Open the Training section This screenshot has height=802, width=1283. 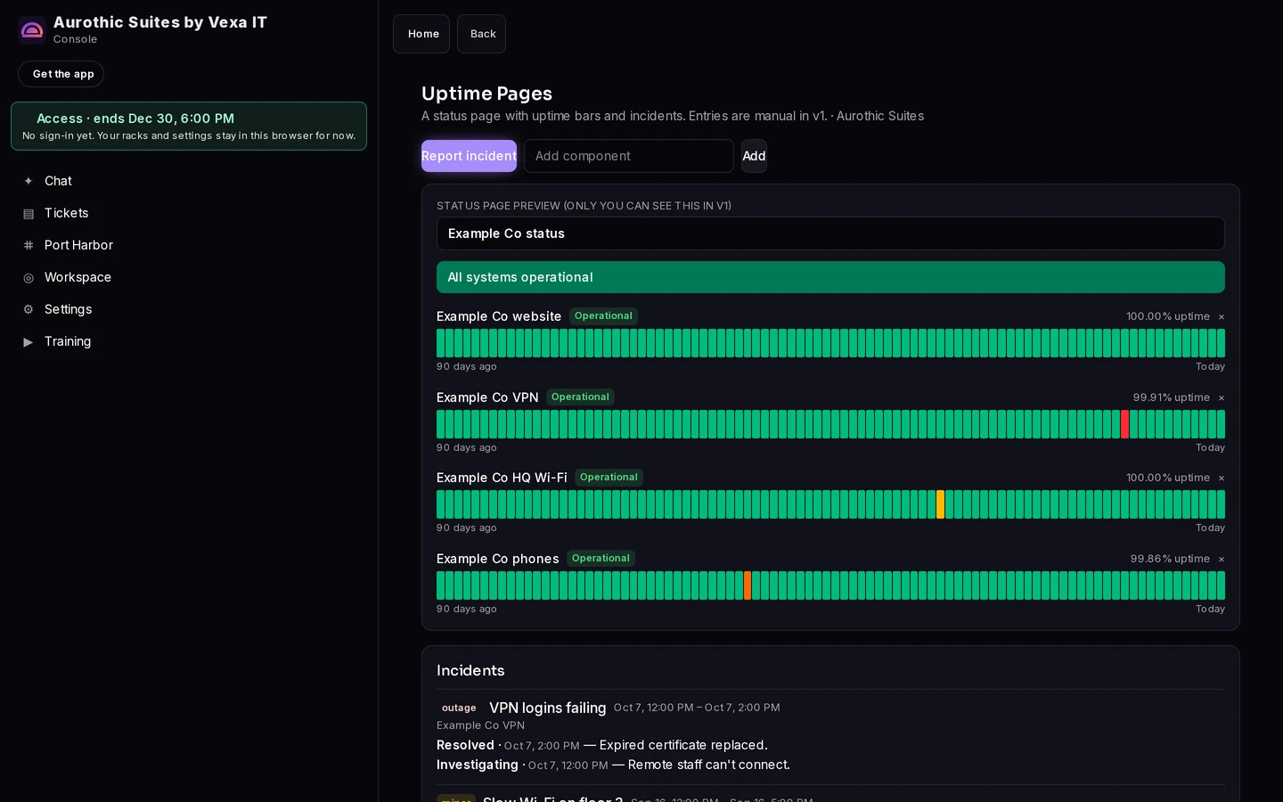(189, 341)
